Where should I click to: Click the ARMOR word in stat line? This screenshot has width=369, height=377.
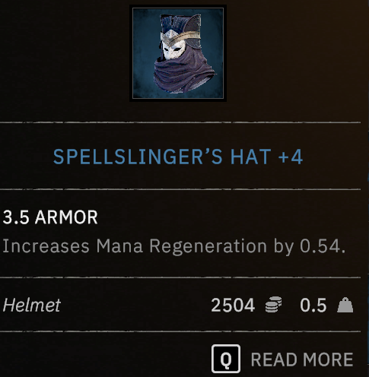click(x=66, y=217)
